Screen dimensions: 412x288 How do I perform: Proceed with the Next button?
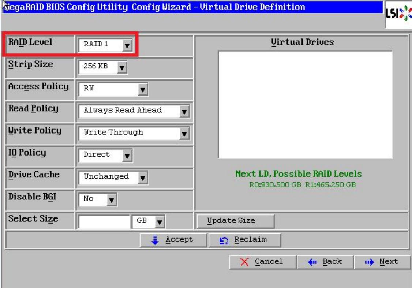[382, 262]
